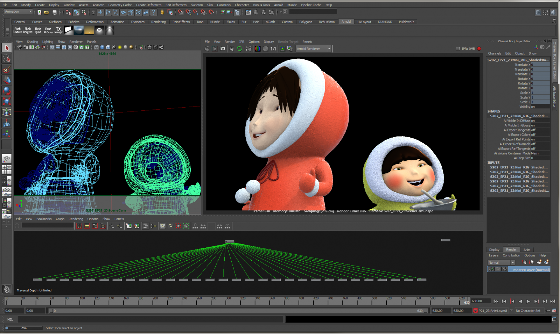
Task: Toggle wireframe on shaded icon in viewport toolbar
Action: point(108,47)
